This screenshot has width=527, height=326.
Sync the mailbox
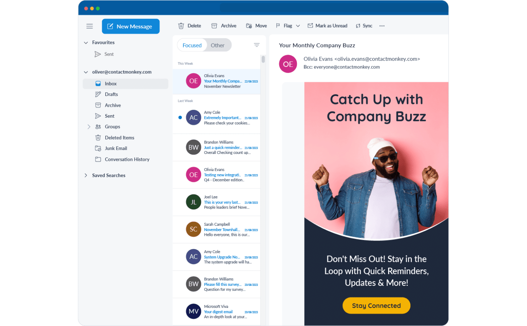pos(364,26)
